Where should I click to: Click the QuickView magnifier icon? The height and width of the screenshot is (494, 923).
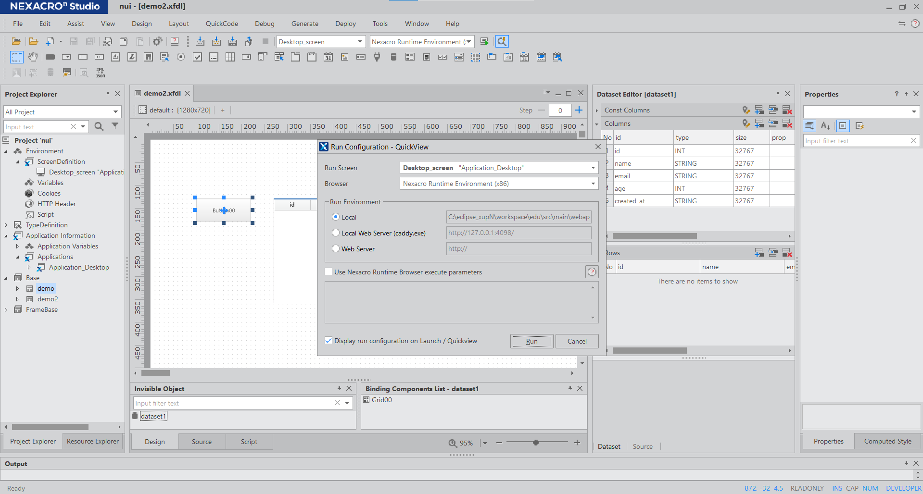502,42
